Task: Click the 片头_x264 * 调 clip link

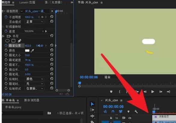Action: (35, 11)
